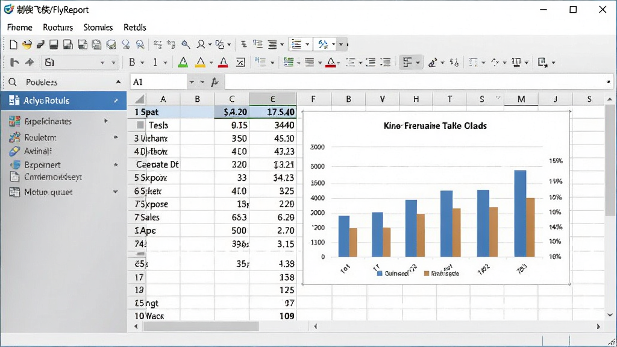Viewport: 617px width, 347px height.
Task: Click the Arpelicinartes sidebar icon
Action: click(14, 121)
